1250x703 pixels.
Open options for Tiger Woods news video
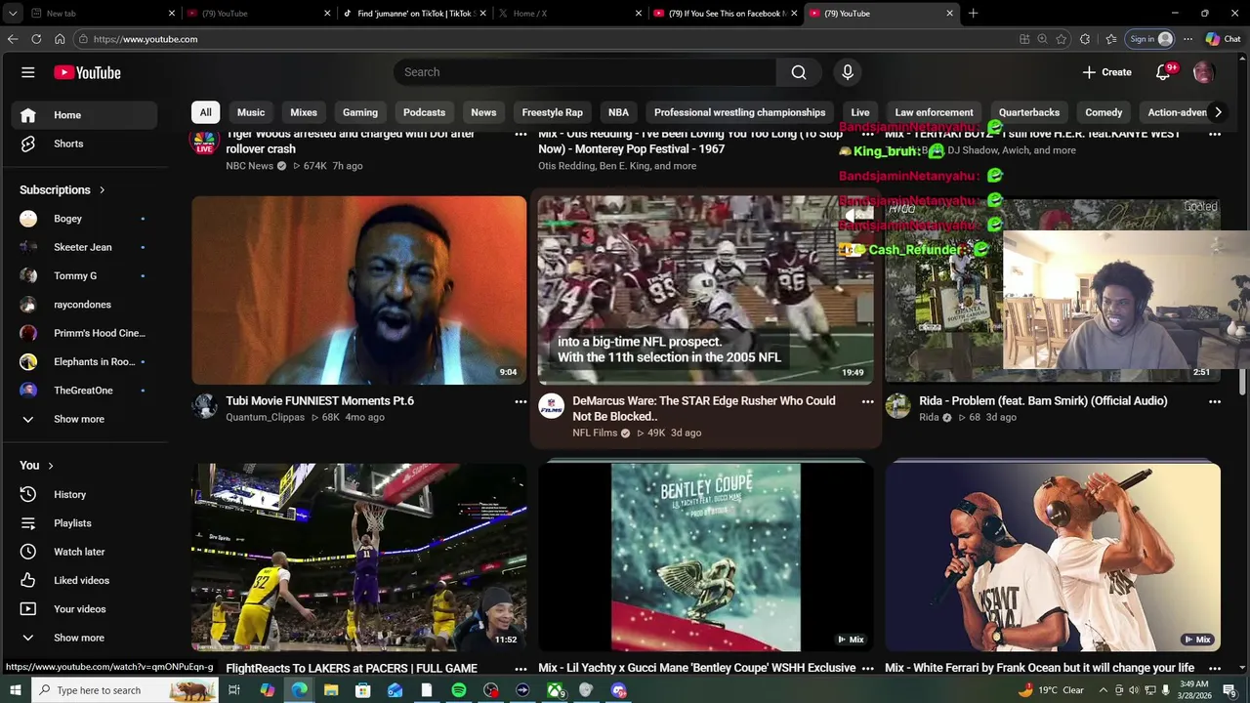[521, 134]
